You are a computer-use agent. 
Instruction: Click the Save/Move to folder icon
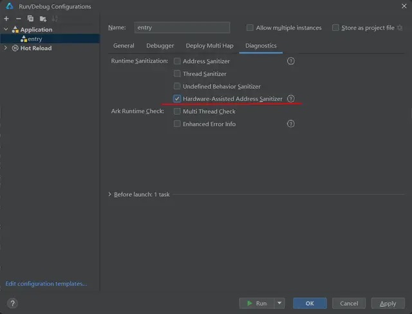coord(42,19)
